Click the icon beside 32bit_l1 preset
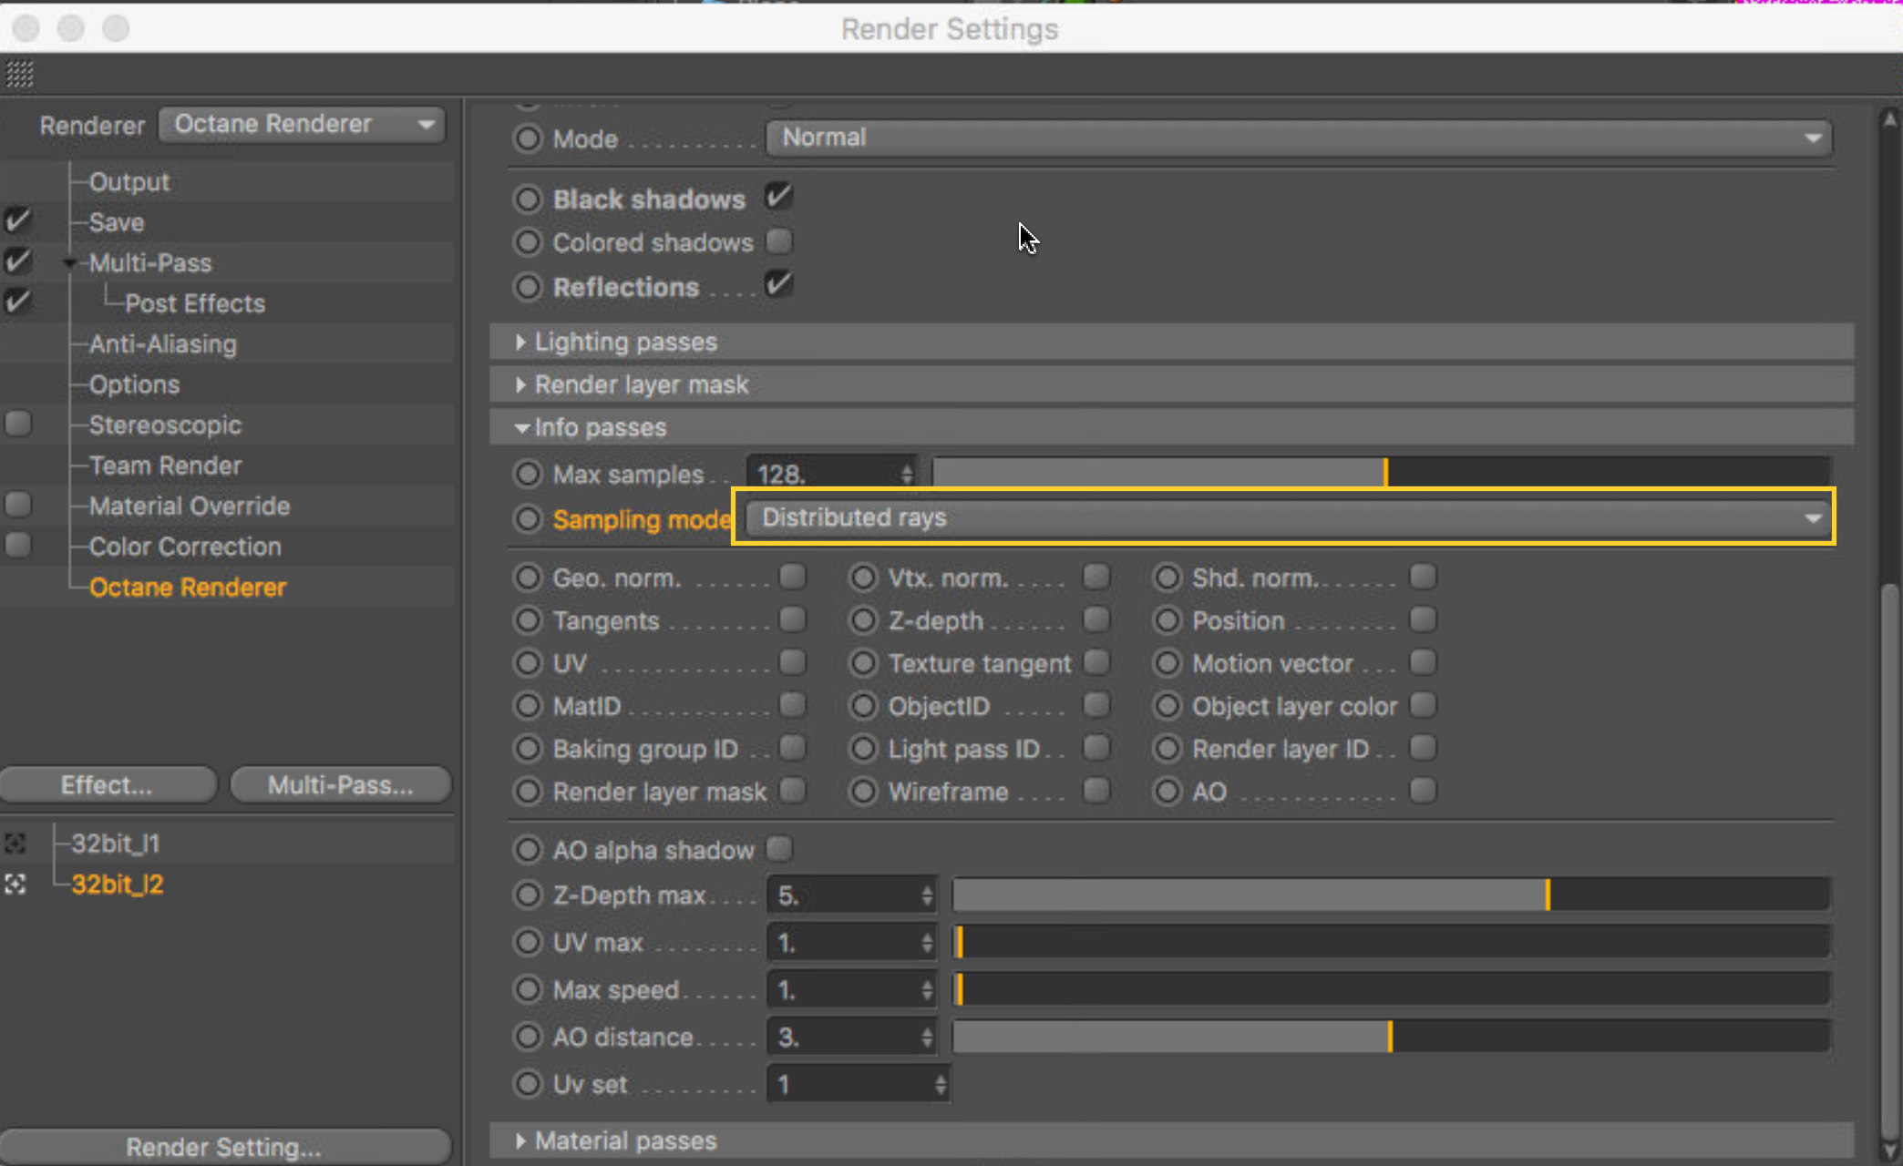 tap(15, 844)
